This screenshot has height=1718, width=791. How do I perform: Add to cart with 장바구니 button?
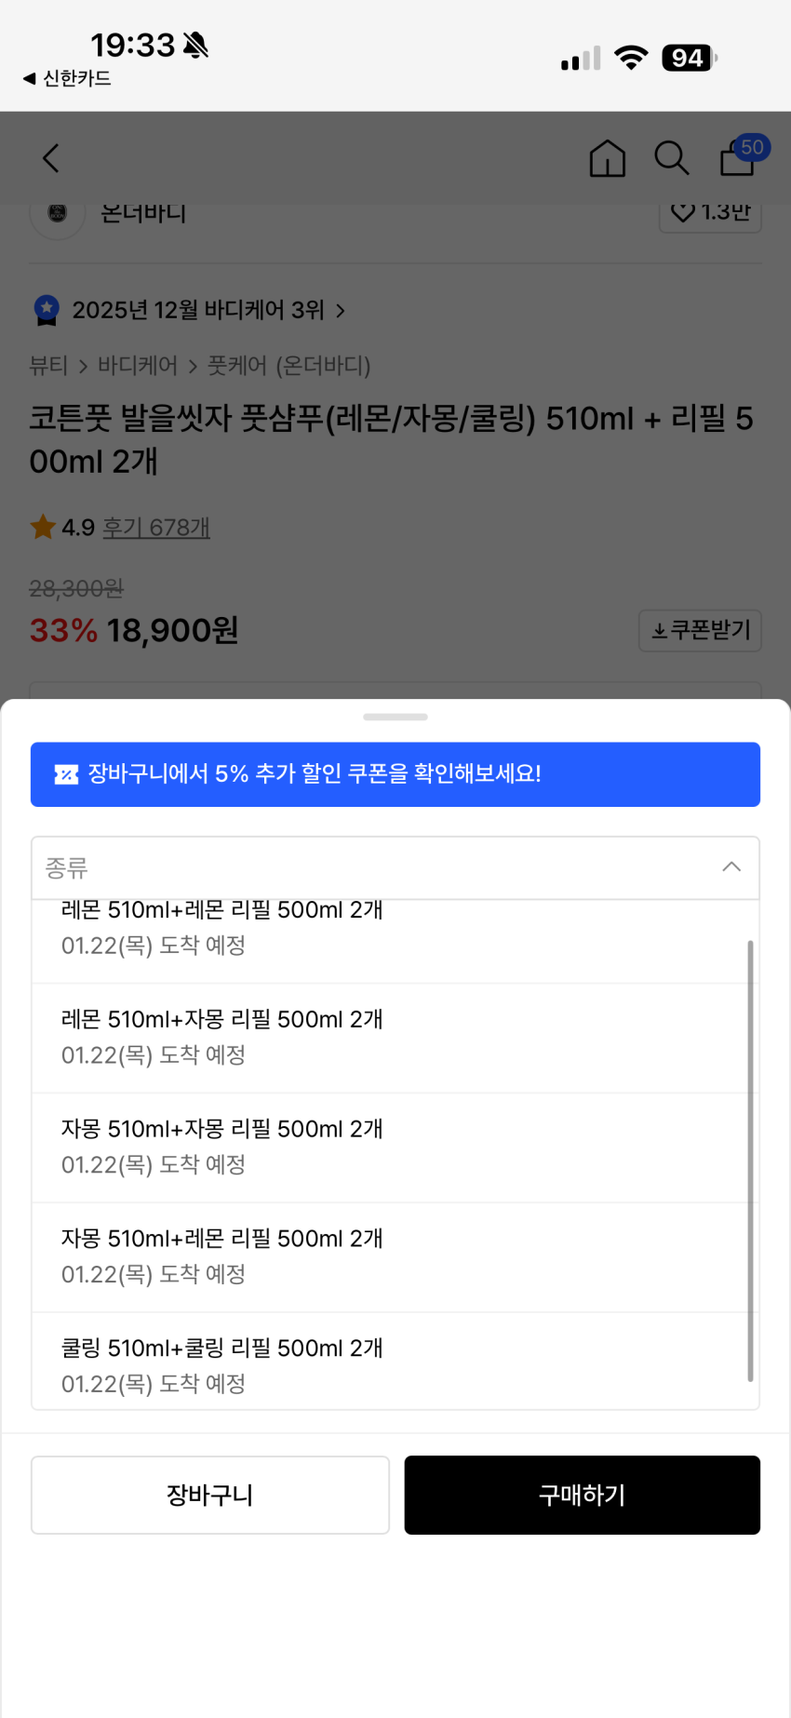click(x=210, y=1495)
